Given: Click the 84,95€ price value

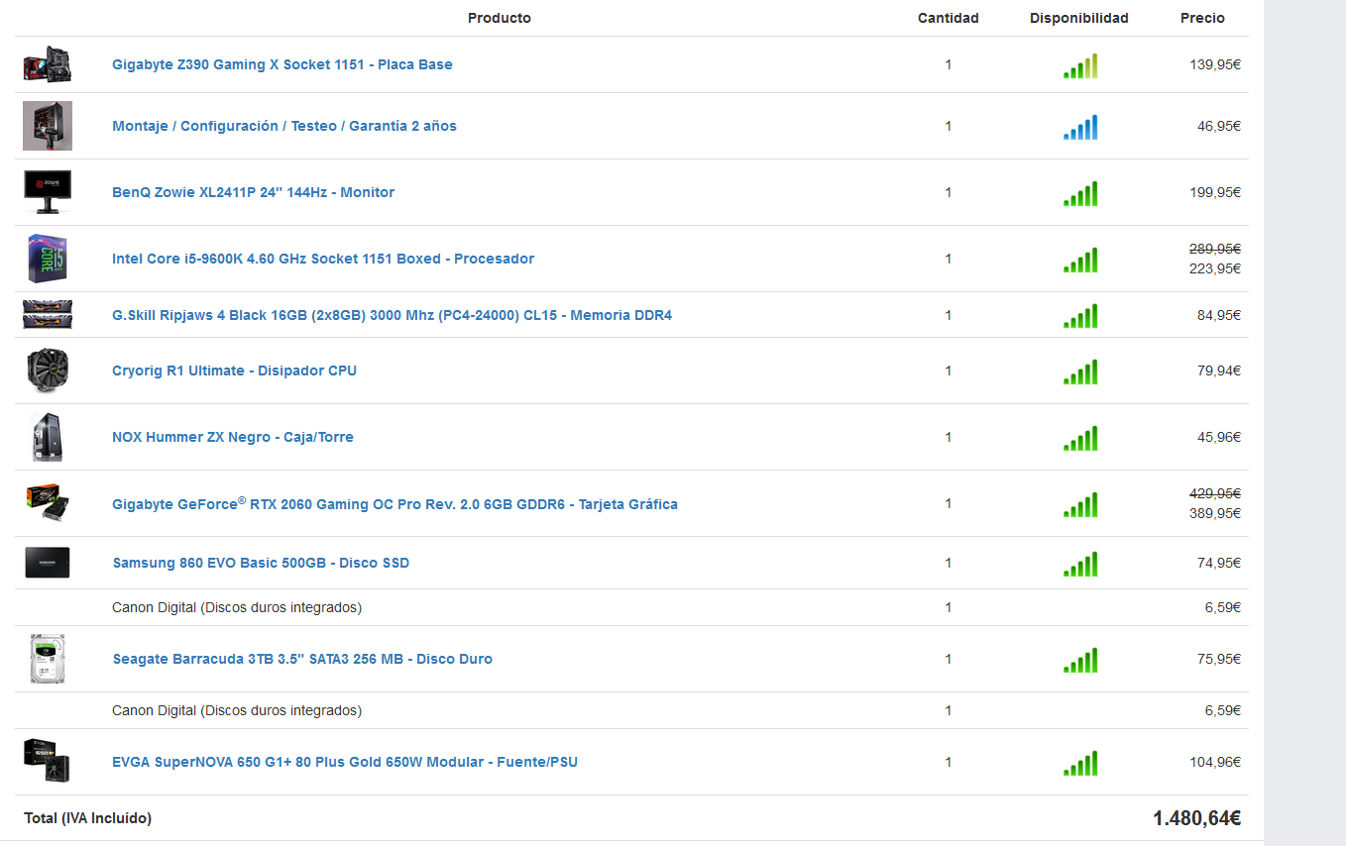Looking at the screenshot, I should (x=1219, y=315).
